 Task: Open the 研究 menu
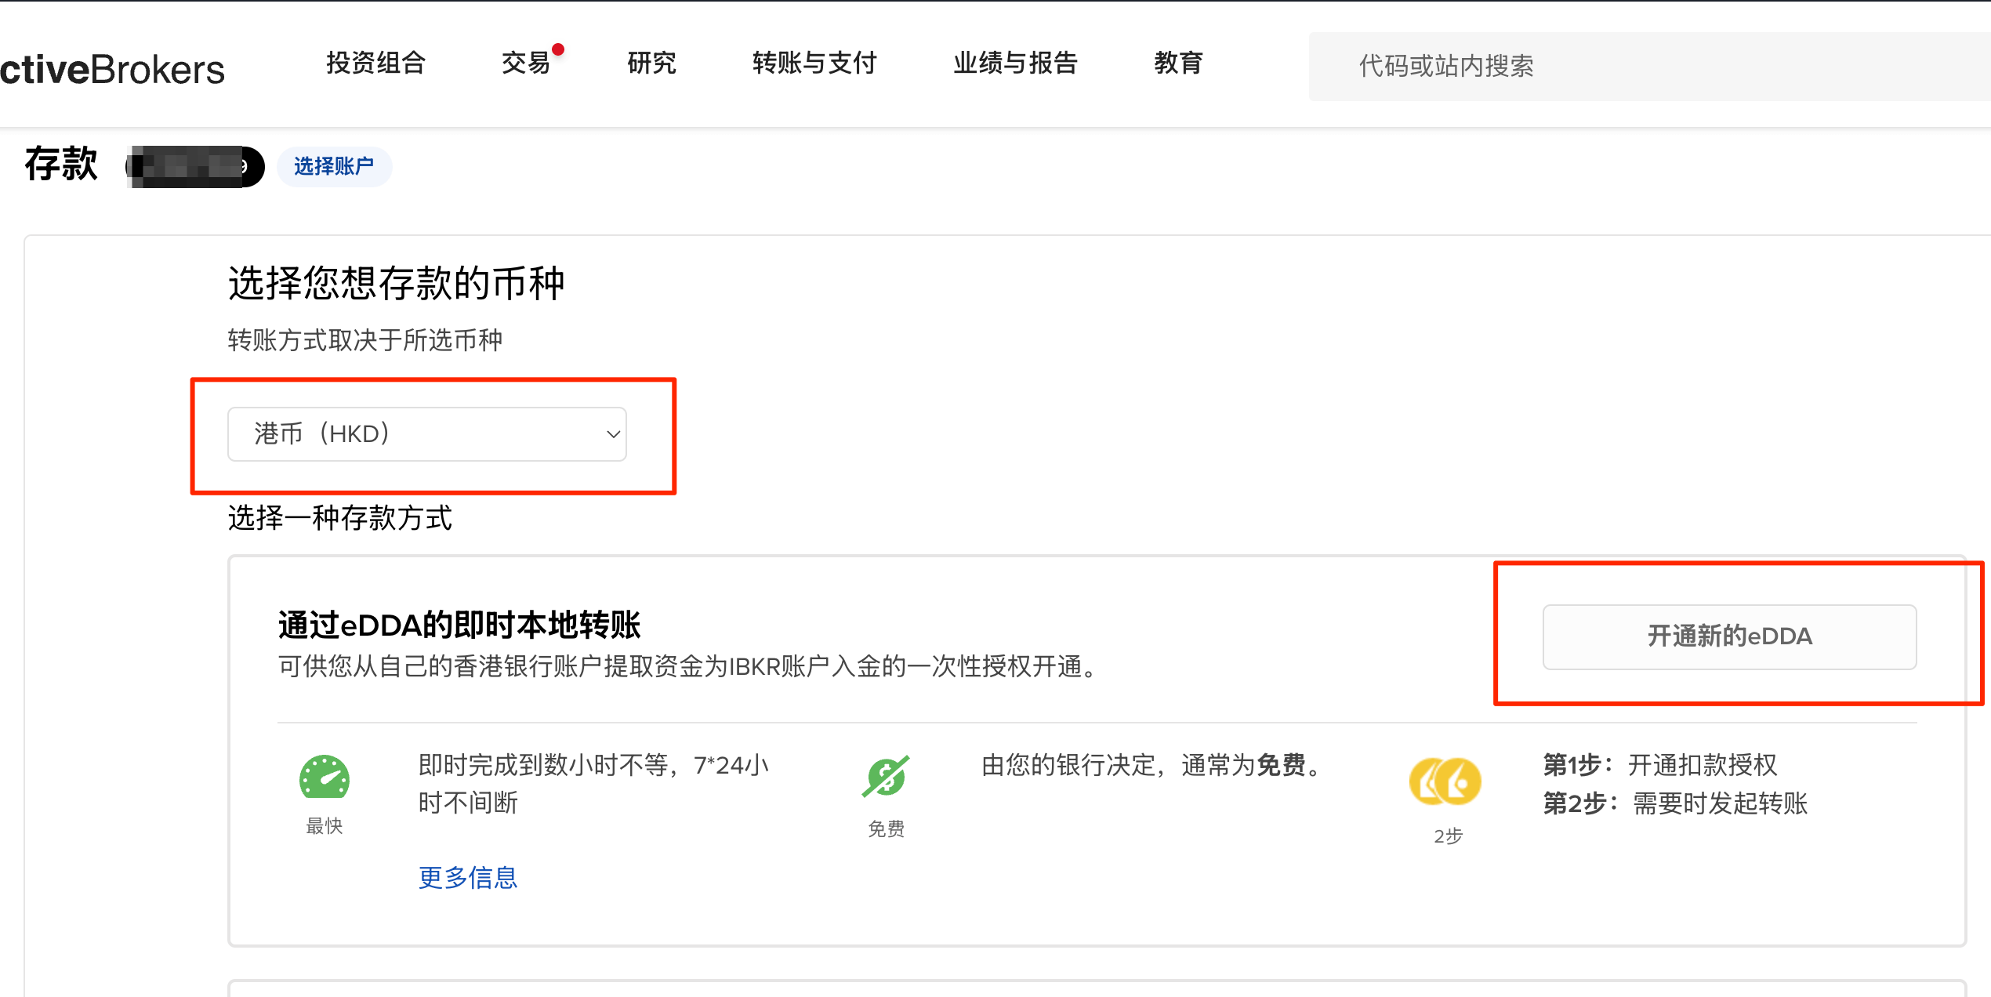[651, 63]
